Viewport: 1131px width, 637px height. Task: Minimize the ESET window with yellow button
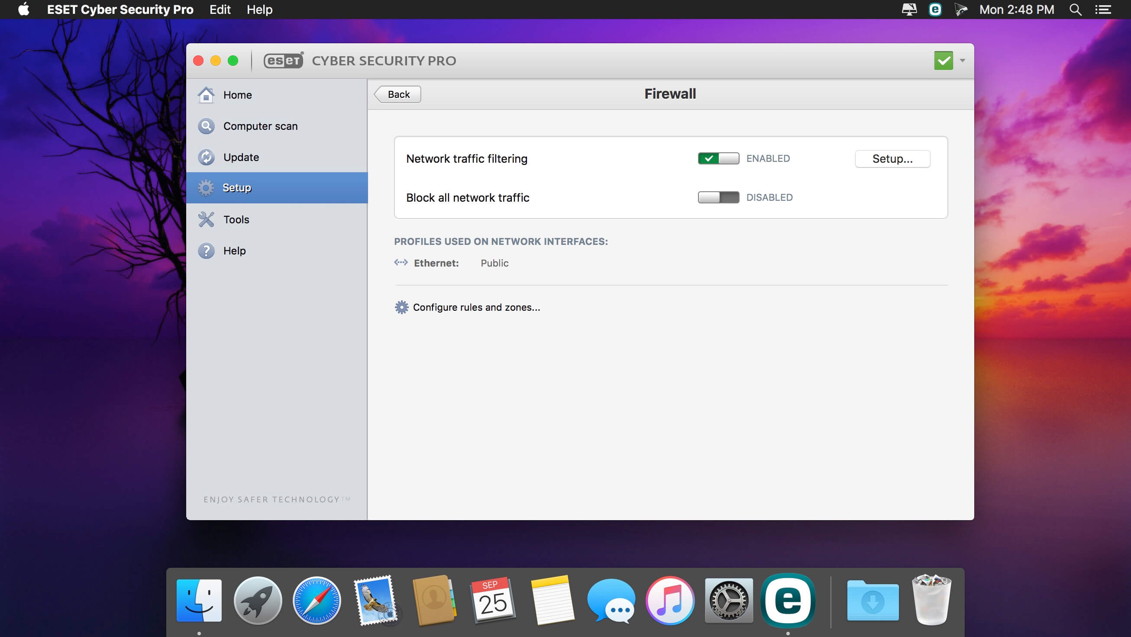tap(216, 61)
